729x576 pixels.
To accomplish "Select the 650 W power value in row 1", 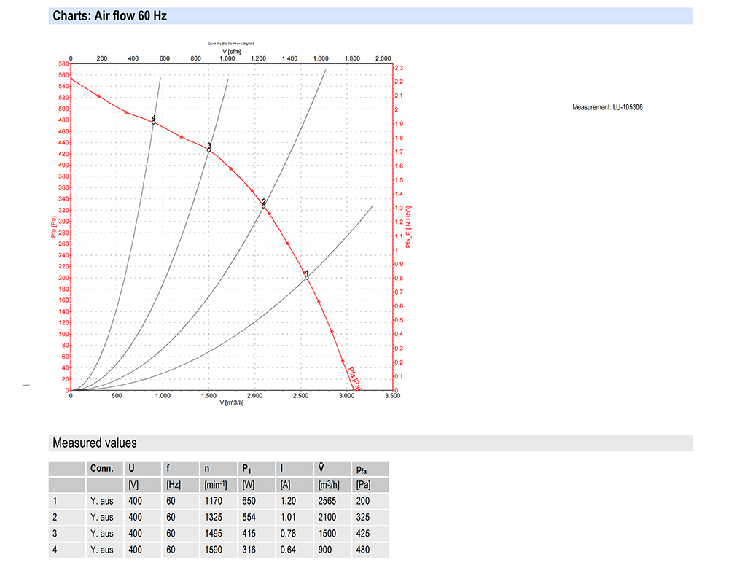I will [249, 501].
